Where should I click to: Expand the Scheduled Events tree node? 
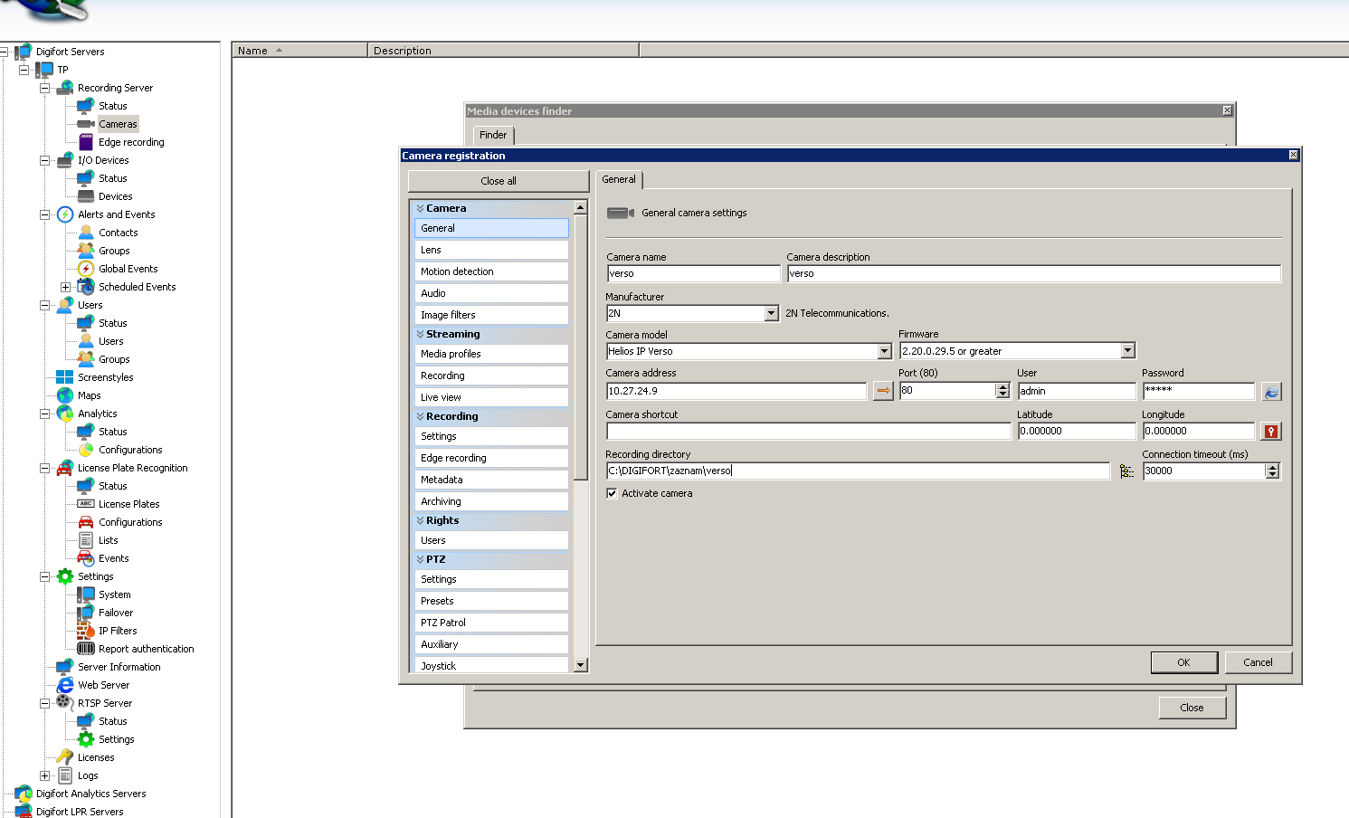click(65, 287)
